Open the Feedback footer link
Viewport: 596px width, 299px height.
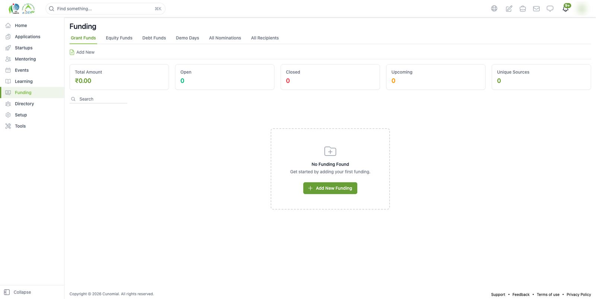(x=521, y=295)
